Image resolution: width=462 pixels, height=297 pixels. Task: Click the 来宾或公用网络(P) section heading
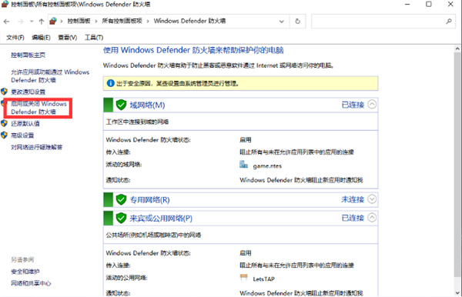coord(161,219)
